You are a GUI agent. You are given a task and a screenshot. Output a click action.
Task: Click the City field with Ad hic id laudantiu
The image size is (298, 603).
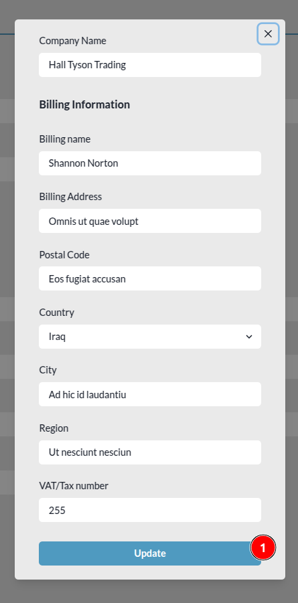[x=150, y=394]
